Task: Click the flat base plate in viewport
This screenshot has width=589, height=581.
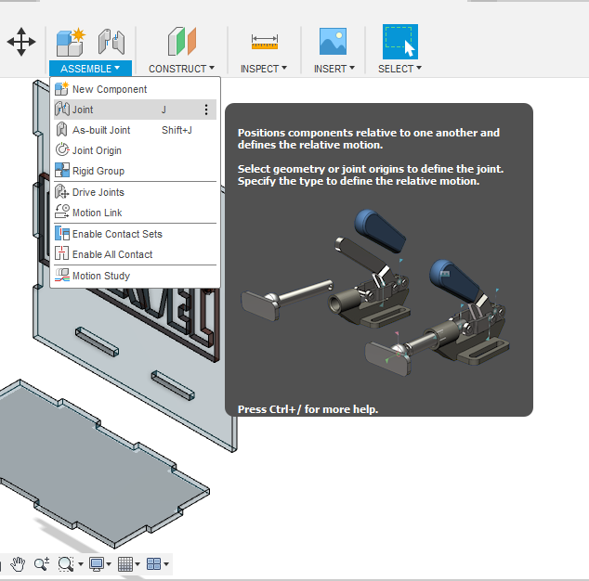Action: click(x=101, y=463)
